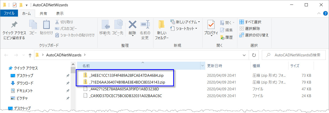Switch to the Share (共有) tab
The height and width of the screenshot is (113, 329).
pos(43,13)
